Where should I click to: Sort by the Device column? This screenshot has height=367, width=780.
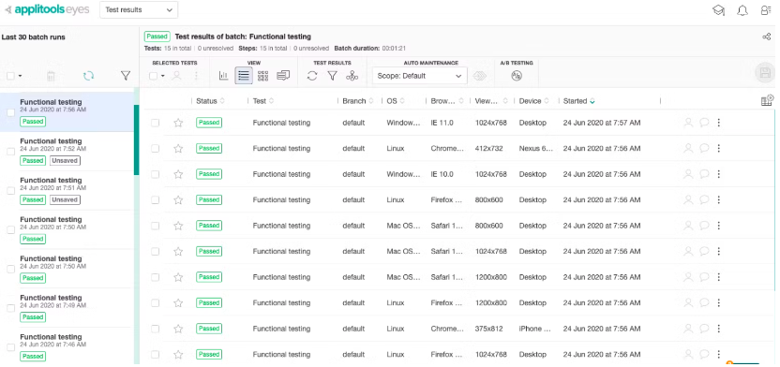[533, 101]
